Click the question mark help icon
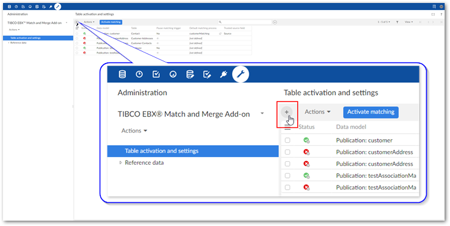The height and width of the screenshot is (226, 450). click(x=441, y=14)
